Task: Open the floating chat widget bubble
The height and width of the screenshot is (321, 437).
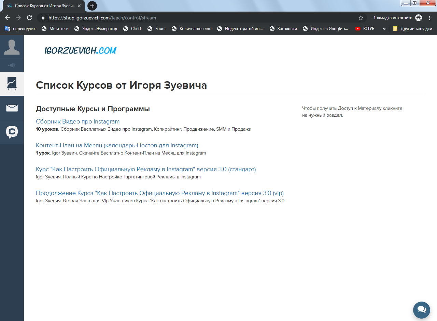Action: 422,310
